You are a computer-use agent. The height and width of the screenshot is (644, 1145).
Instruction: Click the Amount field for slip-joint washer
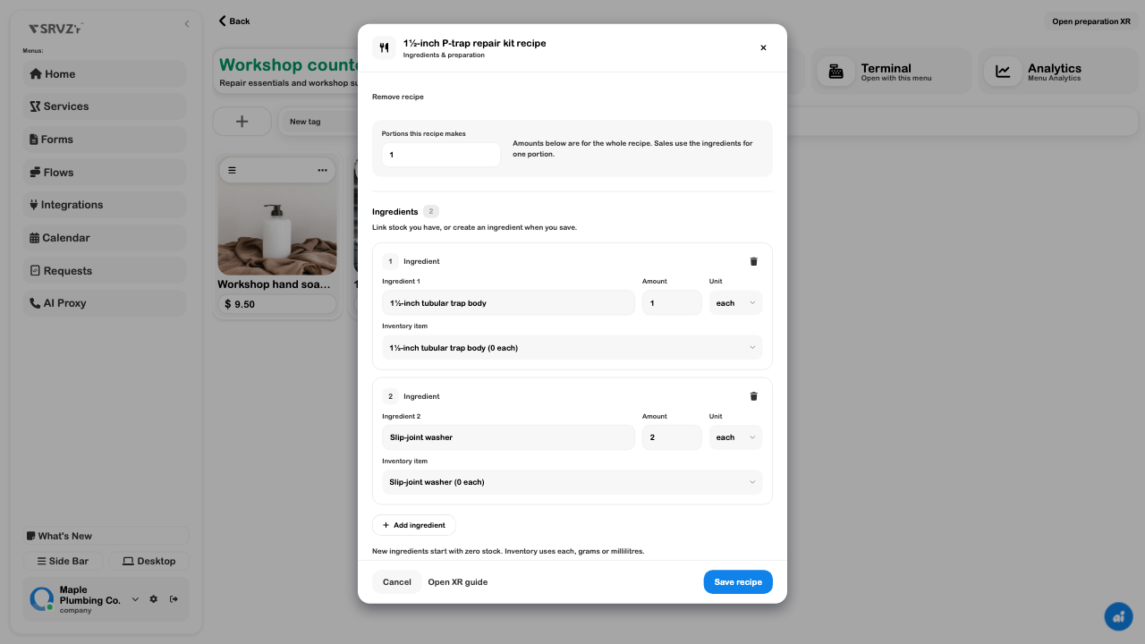(672, 437)
